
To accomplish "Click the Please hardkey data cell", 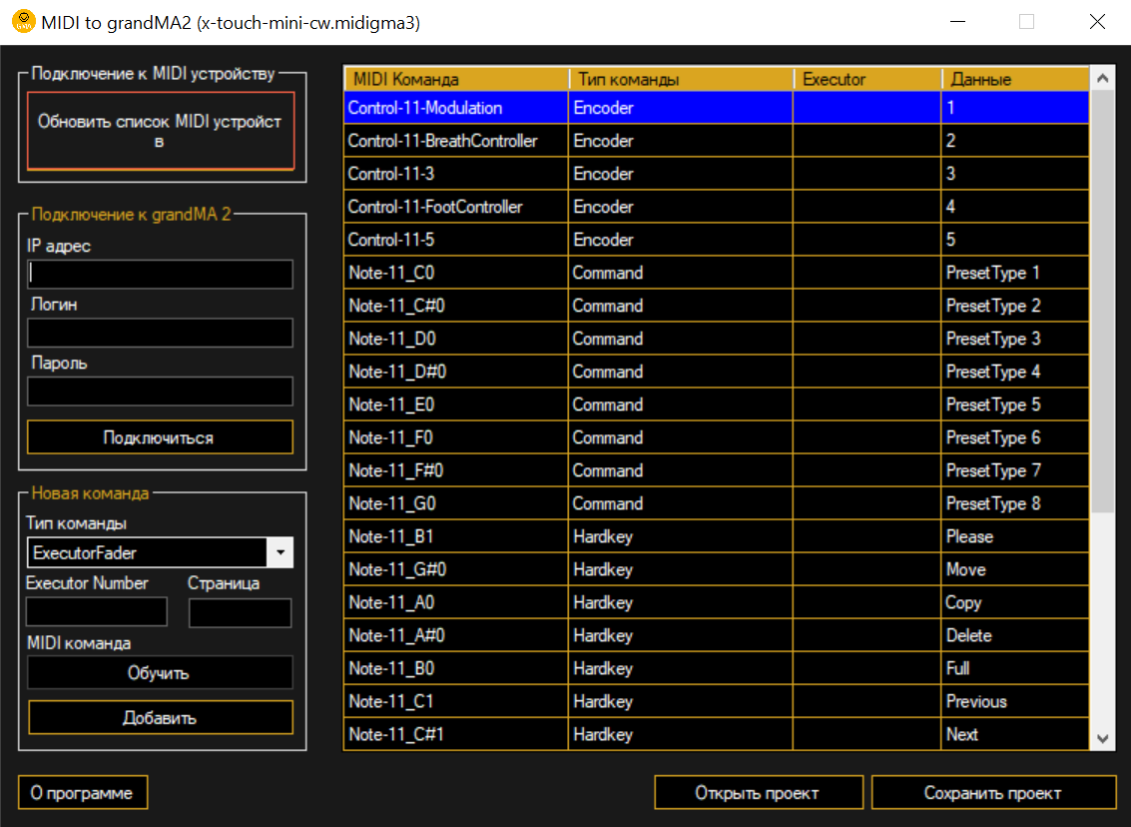I will pyautogui.click(x=1015, y=536).
